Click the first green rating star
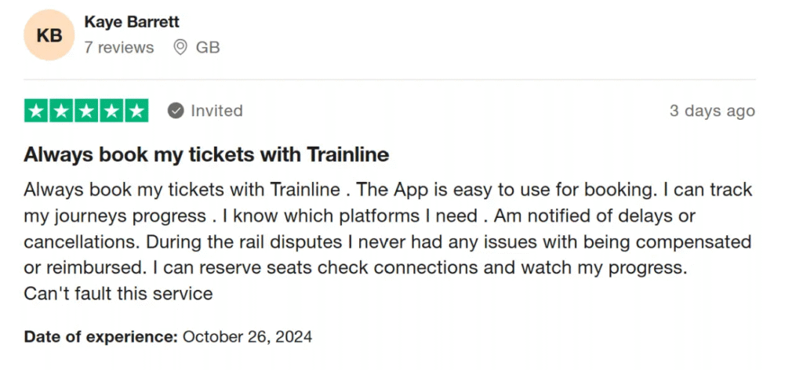The image size is (803, 370). tap(36, 111)
